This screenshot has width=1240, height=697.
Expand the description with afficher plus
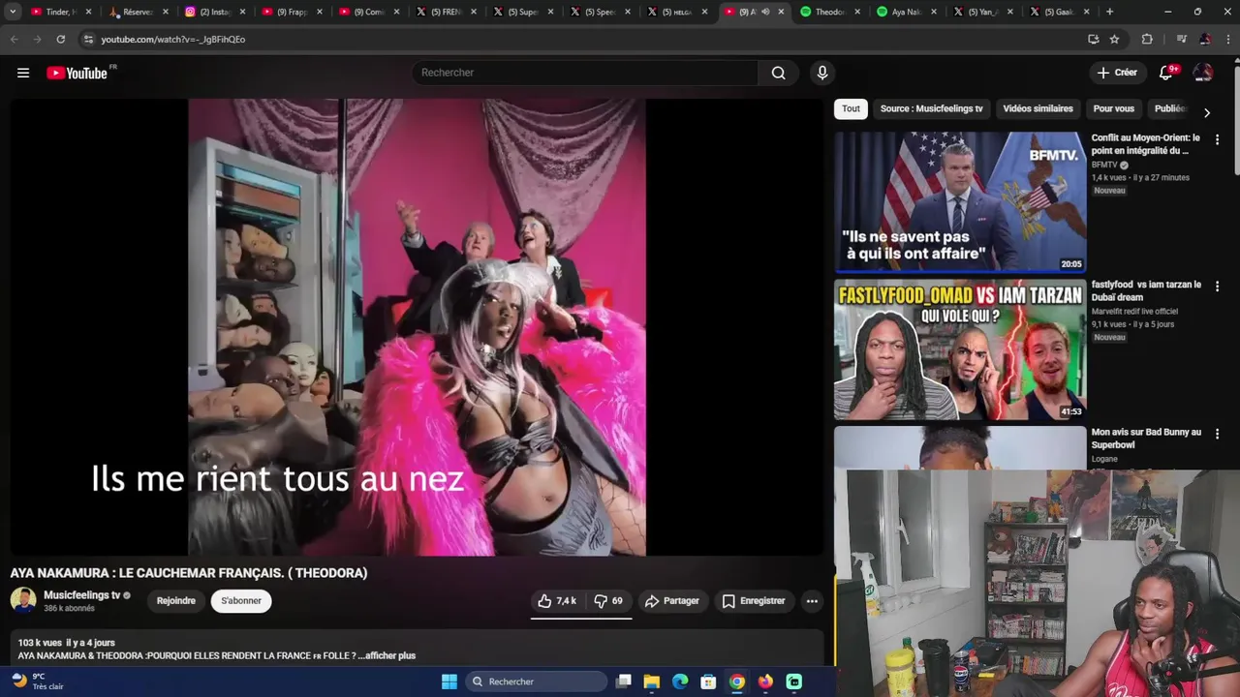point(389,655)
